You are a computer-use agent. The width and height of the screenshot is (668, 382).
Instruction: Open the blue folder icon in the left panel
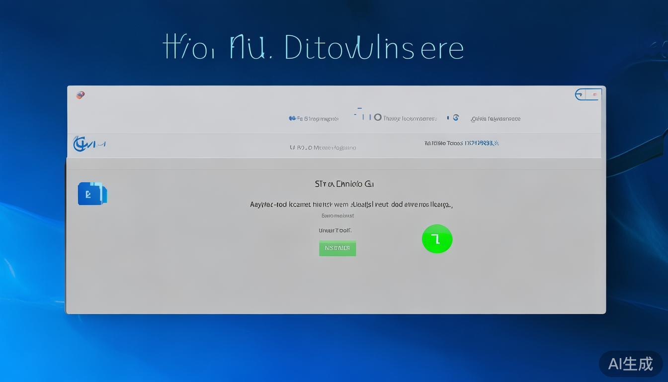pos(92,194)
